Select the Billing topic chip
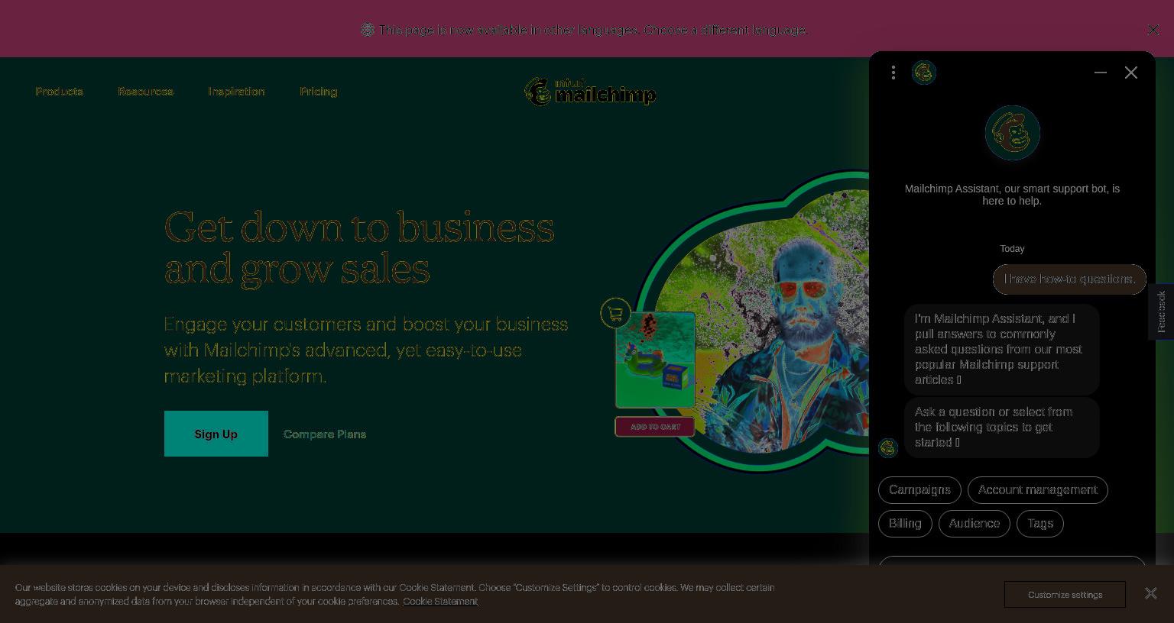Image resolution: width=1174 pixels, height=623 pixels. (x=905, y=524)
